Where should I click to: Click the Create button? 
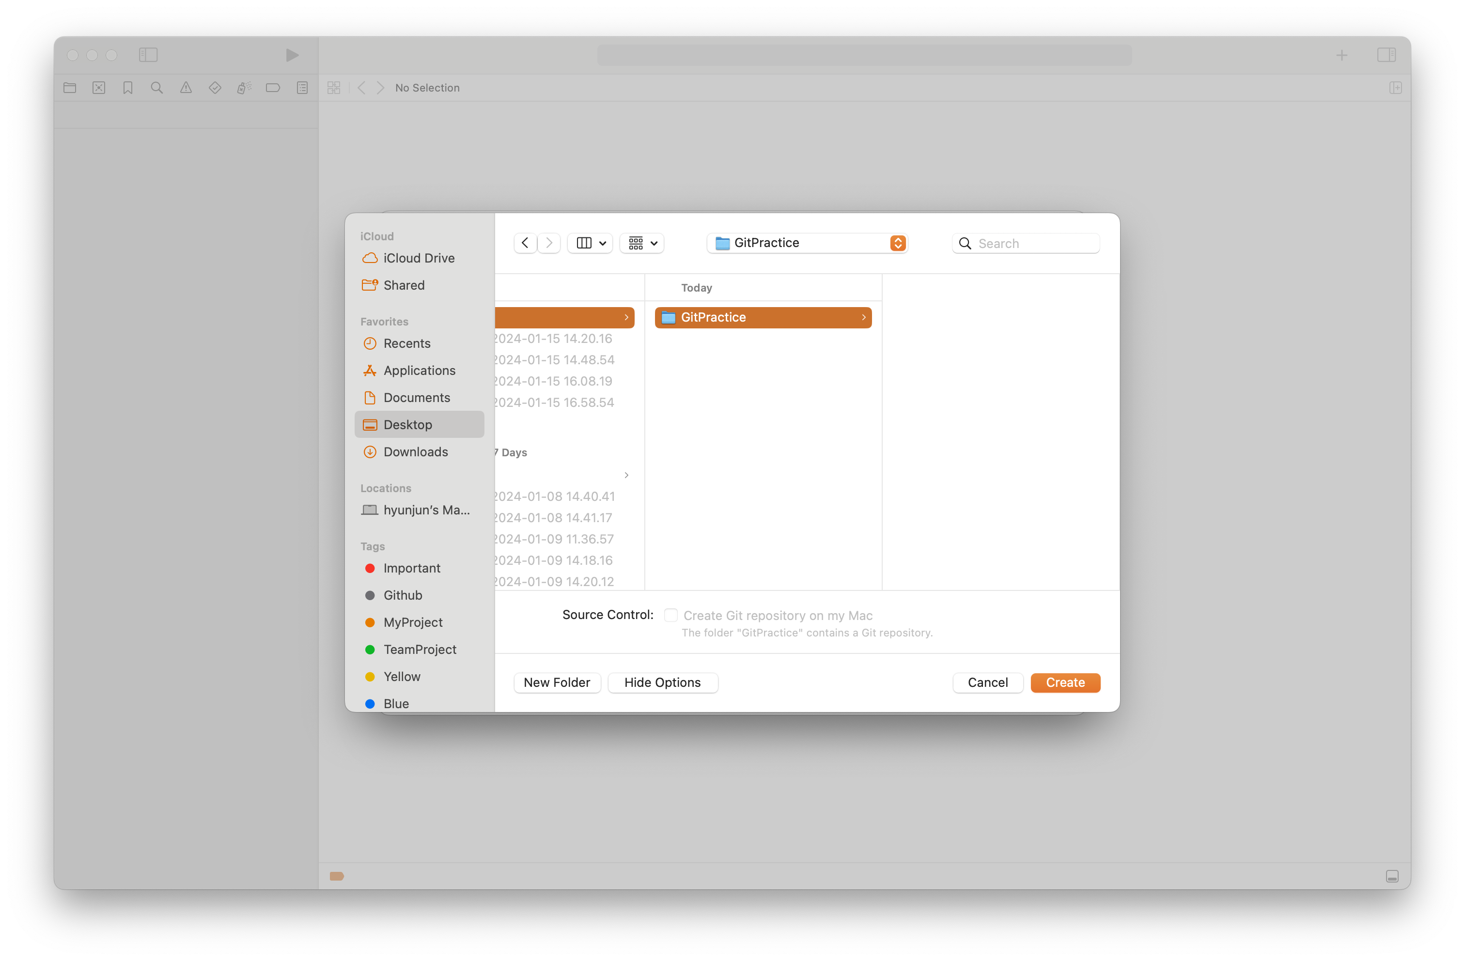click(x=1065, y=683)
